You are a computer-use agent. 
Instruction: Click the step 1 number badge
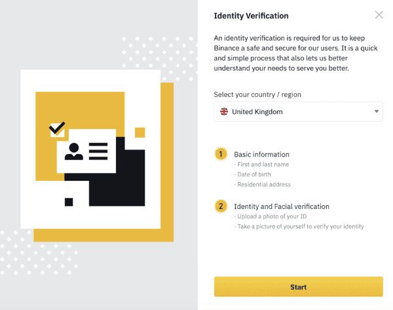[x=221, y=154]
